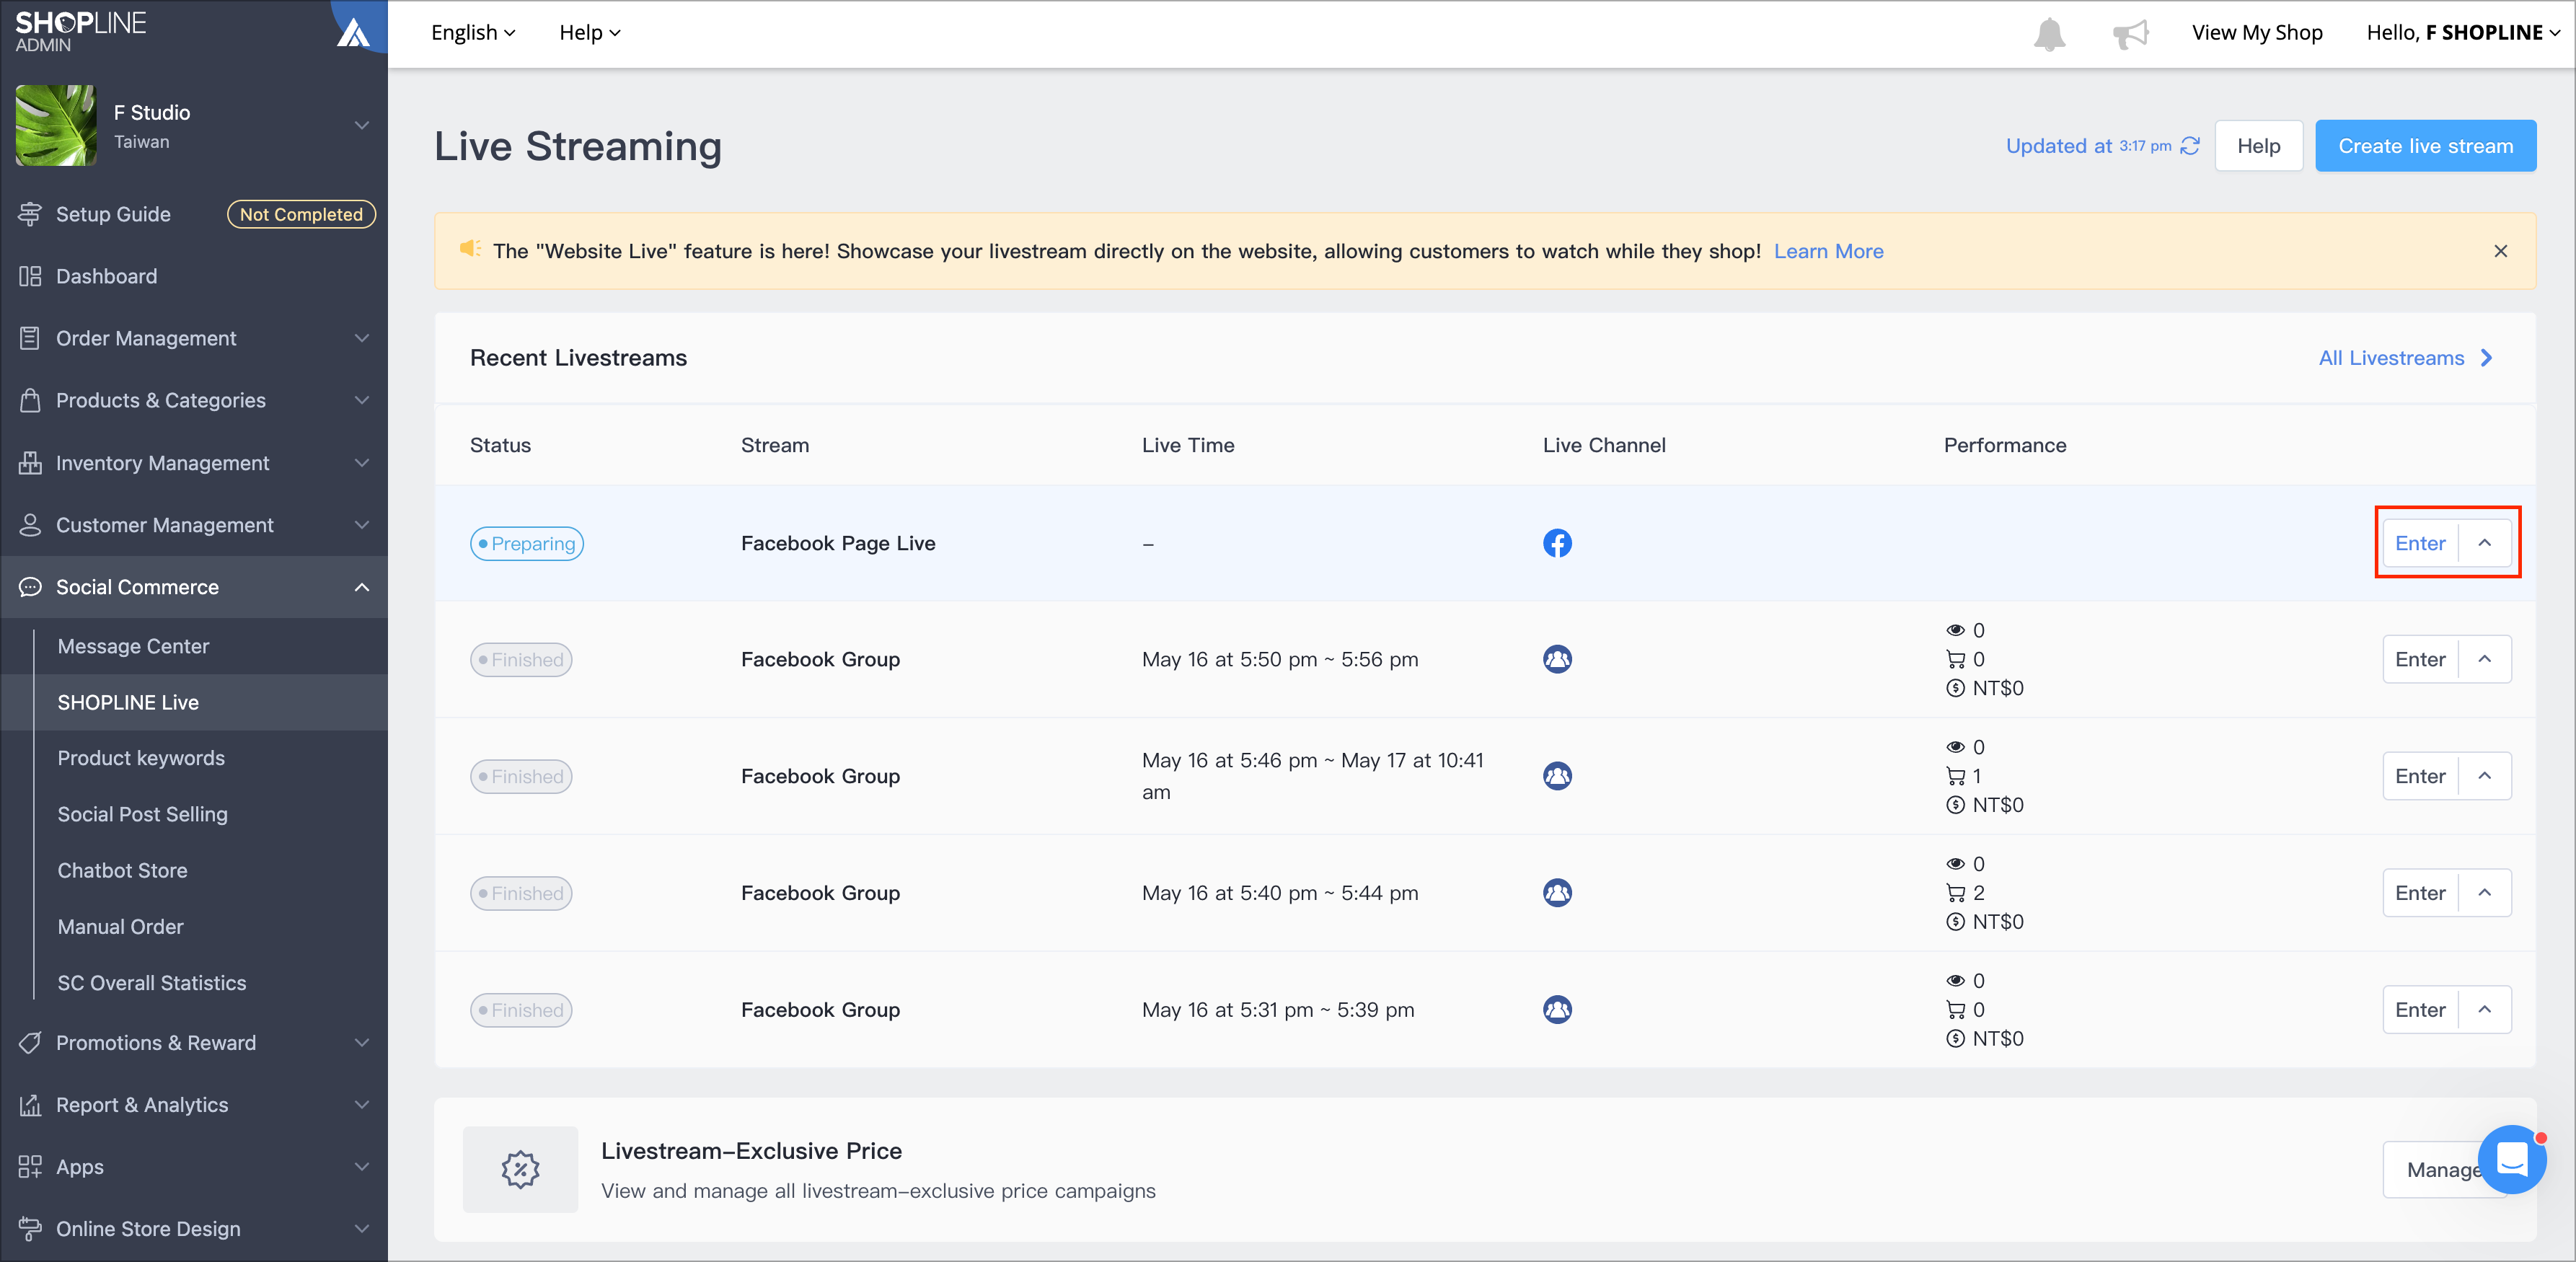
Task: Open the View My Shop link
Action: 2257,33
